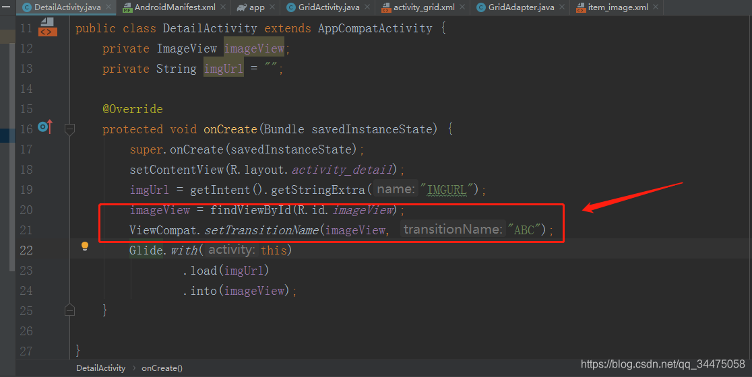
Task: Click findViewById on line 20
Action: pos(251,210)
